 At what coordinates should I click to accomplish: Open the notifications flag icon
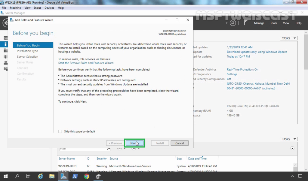click(245, 23)
